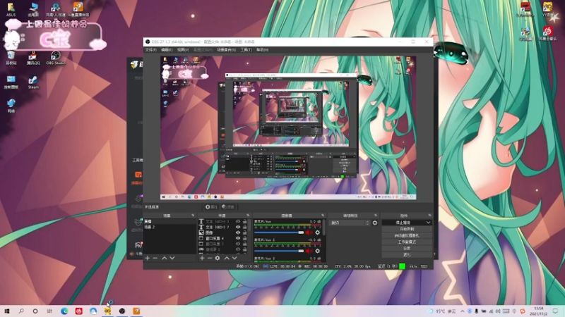
Task: Toggle lock on the 图像 source
Action: coord(244,232)
